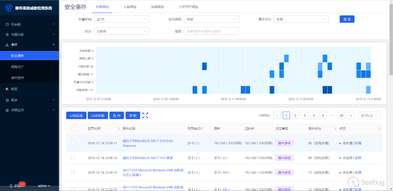Switch to the 入侵感知 tab
The image size is (393, 191).
point(130,7)
